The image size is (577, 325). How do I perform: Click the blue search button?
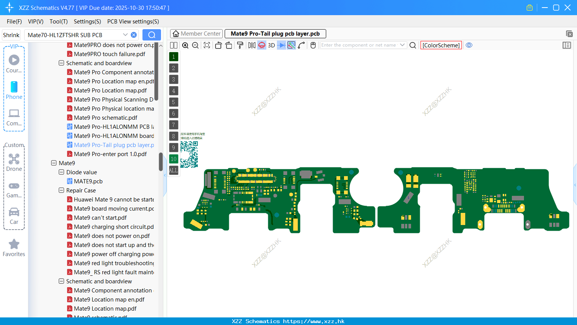[x=152, y=35]
